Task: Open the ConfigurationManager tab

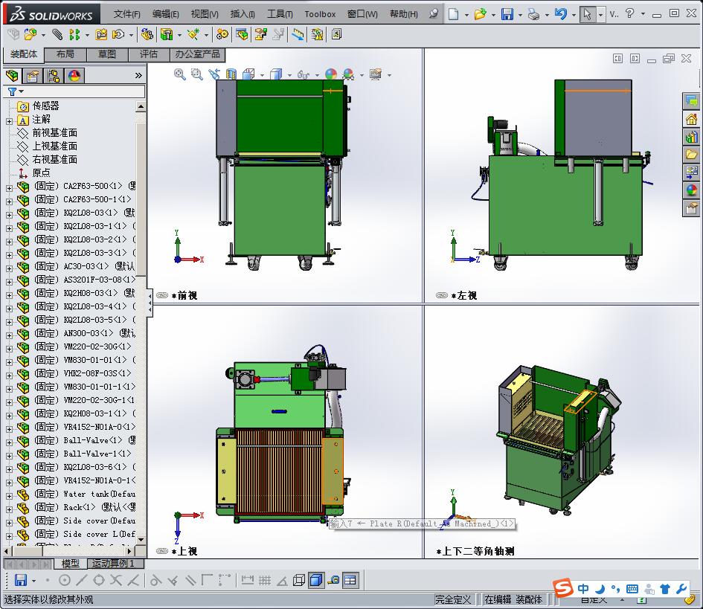Action: click(x=54, y=75)
